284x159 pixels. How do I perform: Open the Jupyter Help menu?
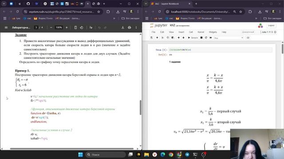(x=224, y=32)
